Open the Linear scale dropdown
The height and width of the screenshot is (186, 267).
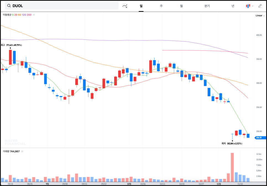pos(260,15)
